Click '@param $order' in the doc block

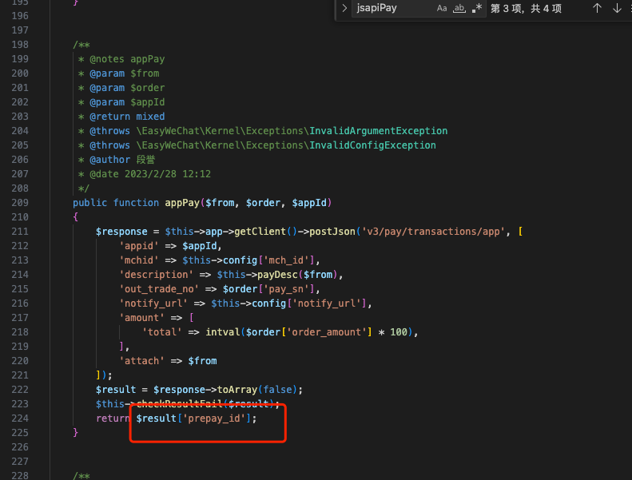tap(127, 88)
